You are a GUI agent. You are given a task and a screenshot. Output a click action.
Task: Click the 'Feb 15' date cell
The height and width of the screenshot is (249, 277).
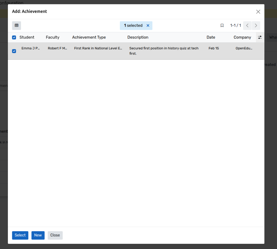click(214, 48)
